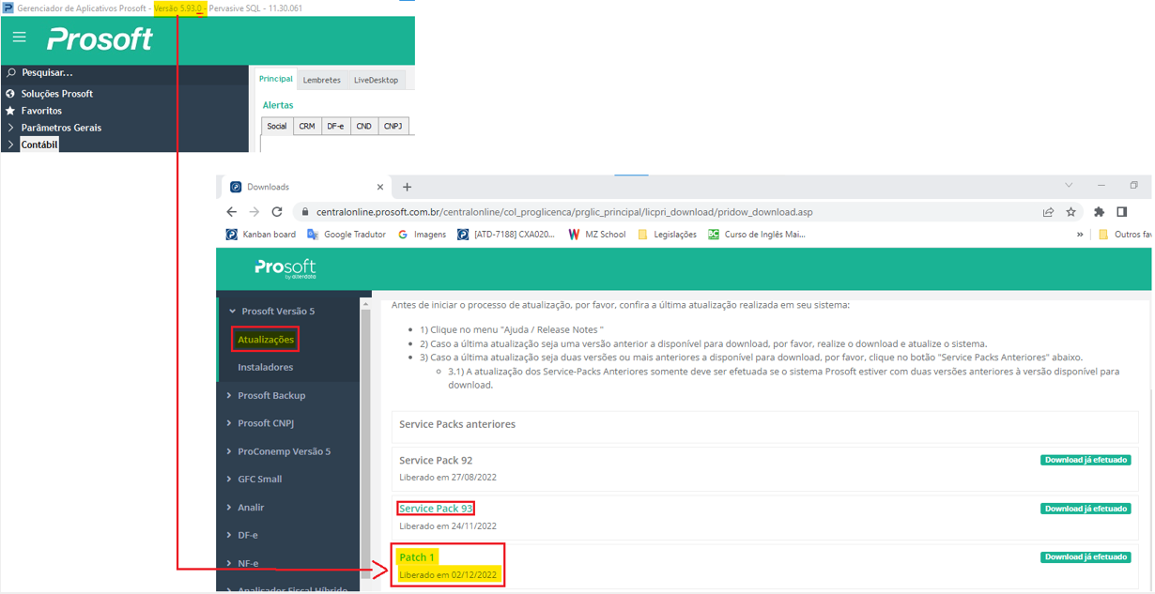
Task: Show more bookmarks with the chevron
Action: coord(1080,235)
